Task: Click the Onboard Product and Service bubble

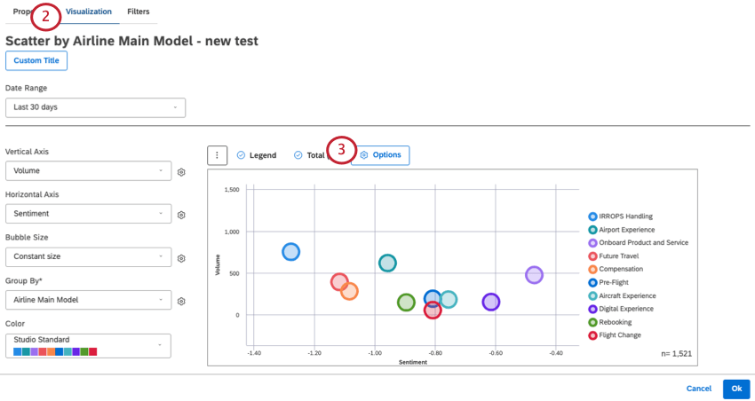Action: tap(534, 275)
